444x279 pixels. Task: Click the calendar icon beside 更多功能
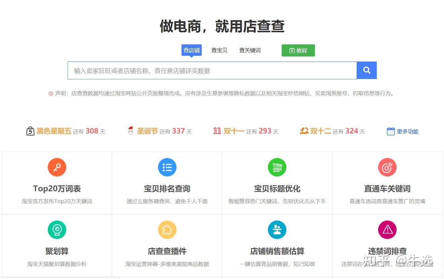pyautogui.click(x=391, y=131)
